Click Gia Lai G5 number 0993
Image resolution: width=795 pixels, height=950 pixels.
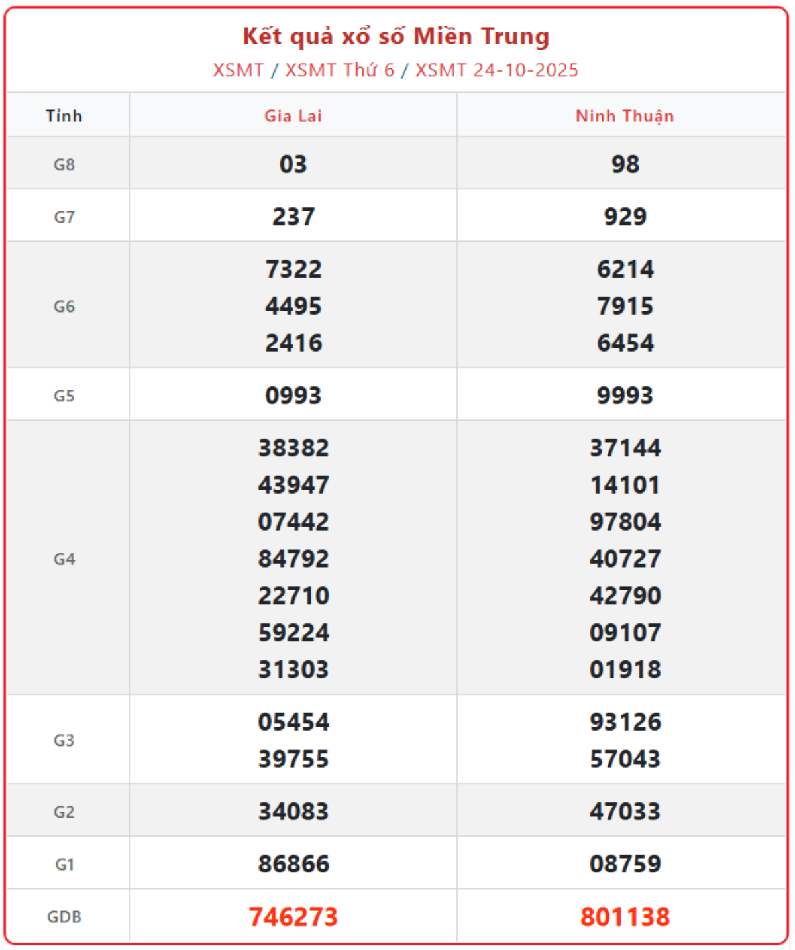293,396
